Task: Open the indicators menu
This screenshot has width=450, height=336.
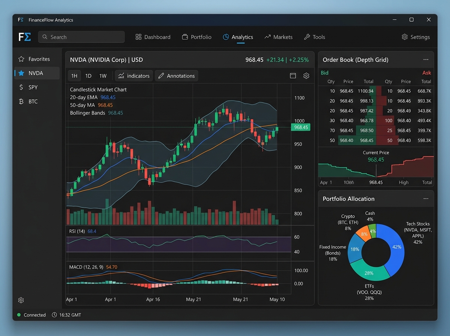Action: click(x=134, y=76)
